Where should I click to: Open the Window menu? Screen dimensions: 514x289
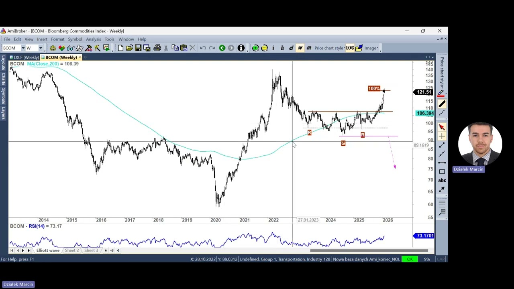pos(126,39)
